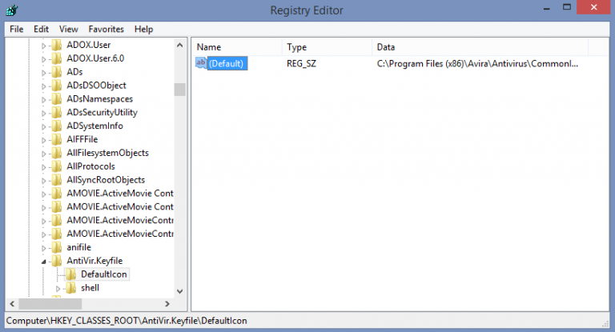Open the View menu
The width and height of the screenshot is (615, 332).
(x=69, y=29)
